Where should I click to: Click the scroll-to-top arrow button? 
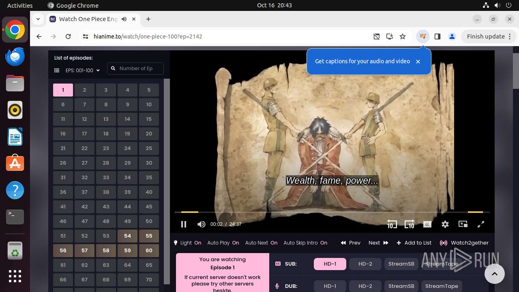coord(494,274)
